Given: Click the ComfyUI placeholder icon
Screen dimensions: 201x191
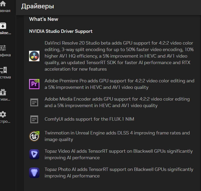Looking at the screenshot, I should (x=34, y=119).
